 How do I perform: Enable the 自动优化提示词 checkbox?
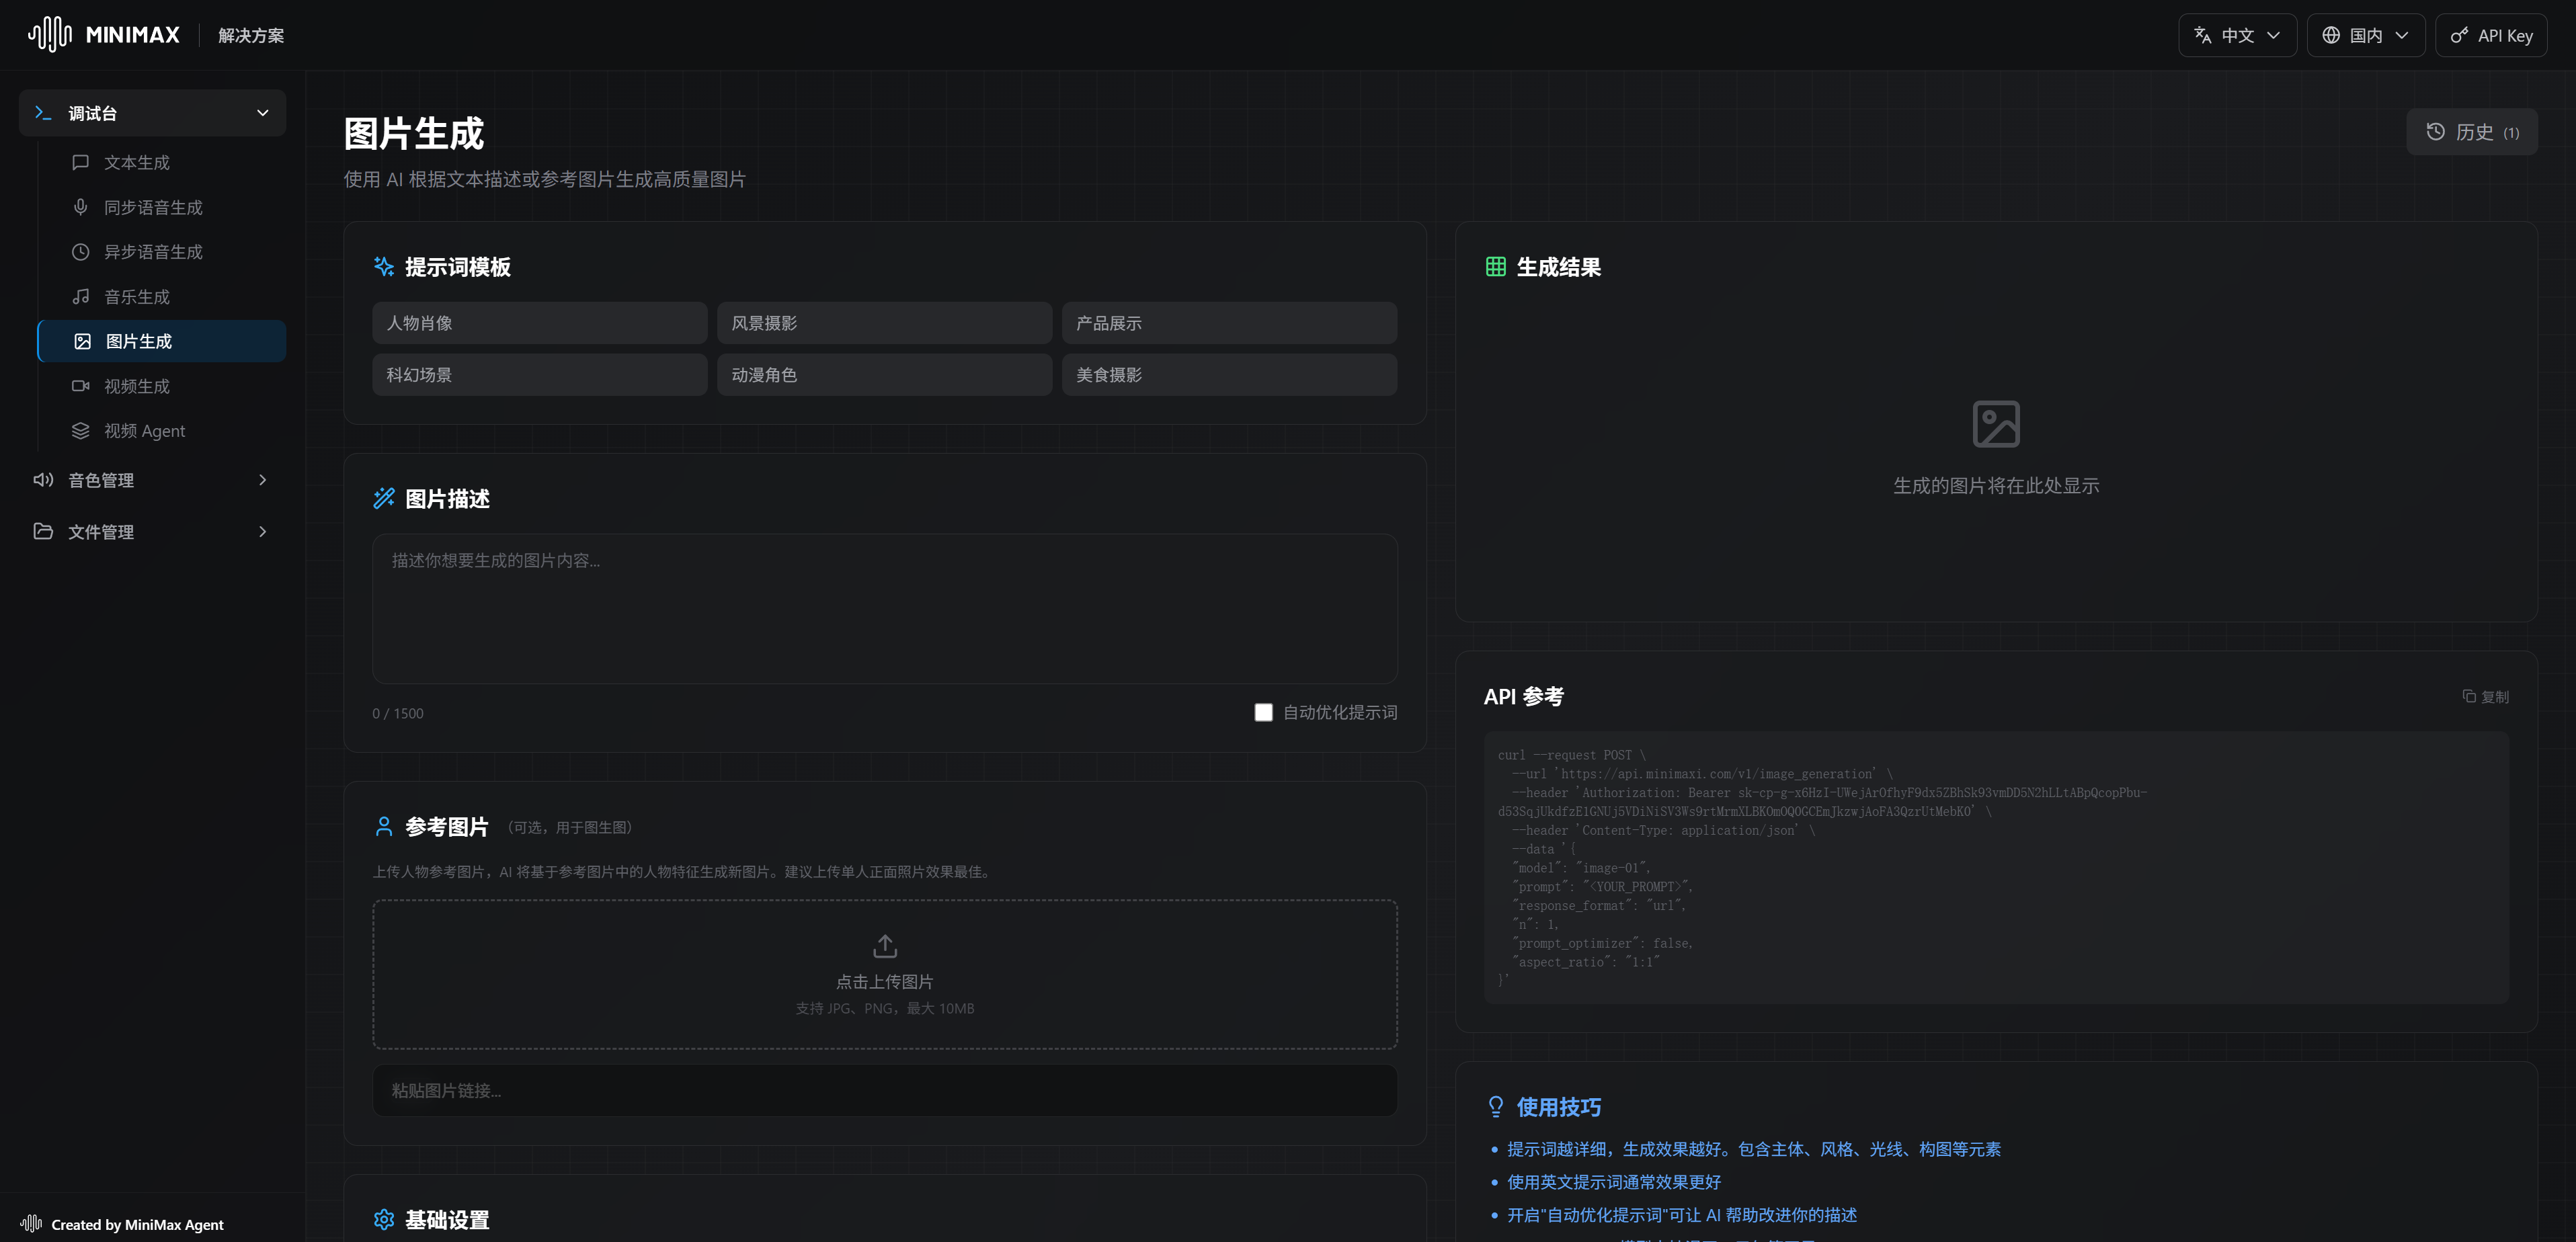(1264, 712)
